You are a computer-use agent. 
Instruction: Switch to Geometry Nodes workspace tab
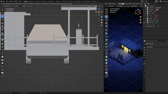86,2
